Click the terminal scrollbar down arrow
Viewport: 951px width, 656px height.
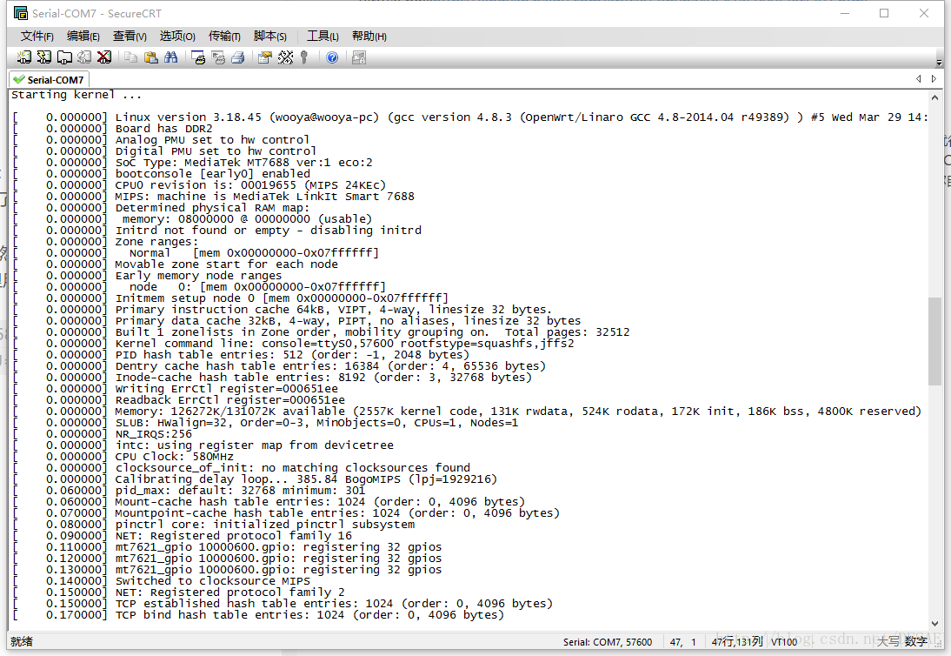pos(934,624)
